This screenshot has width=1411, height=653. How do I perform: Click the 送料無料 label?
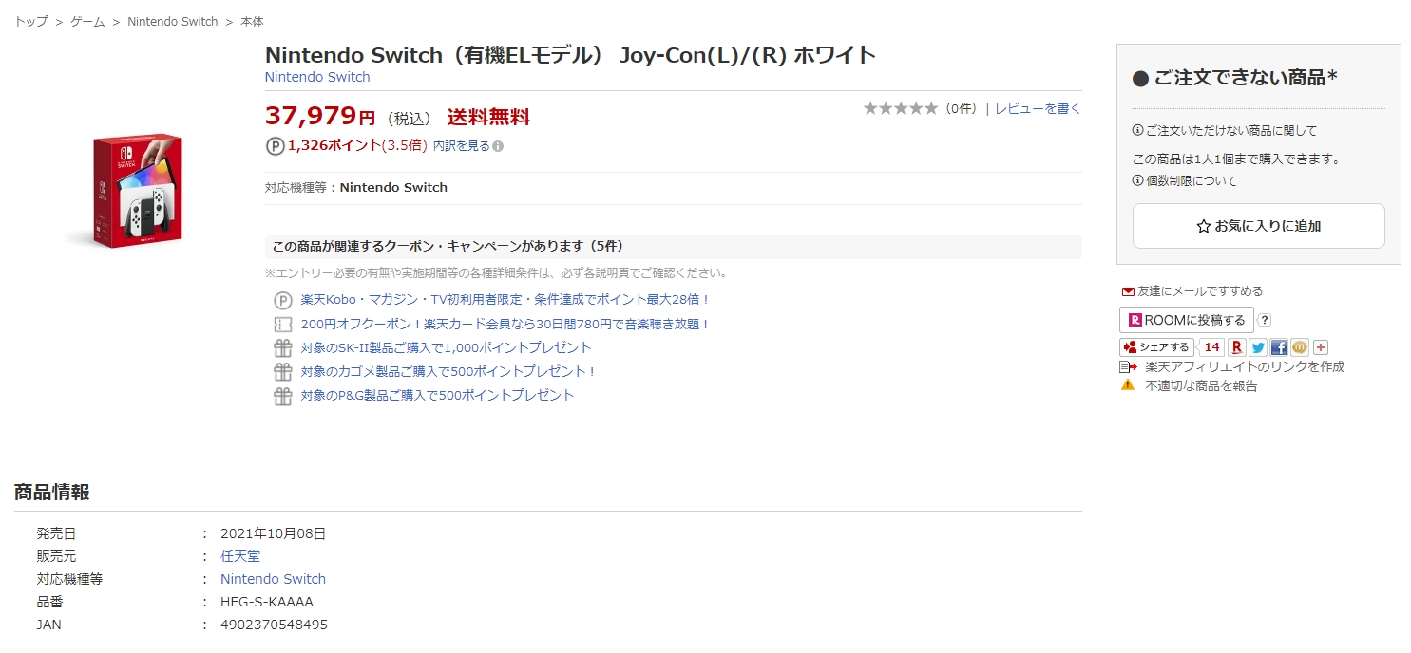pyautogui.click(x=488, y=118)
